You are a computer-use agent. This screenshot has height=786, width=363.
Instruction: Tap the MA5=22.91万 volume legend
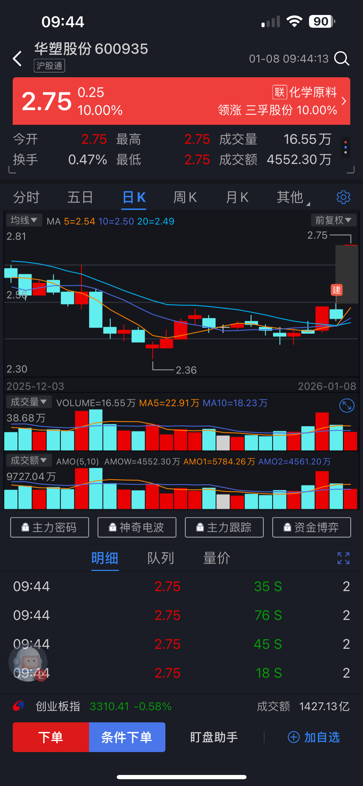(x=169, y=403)
